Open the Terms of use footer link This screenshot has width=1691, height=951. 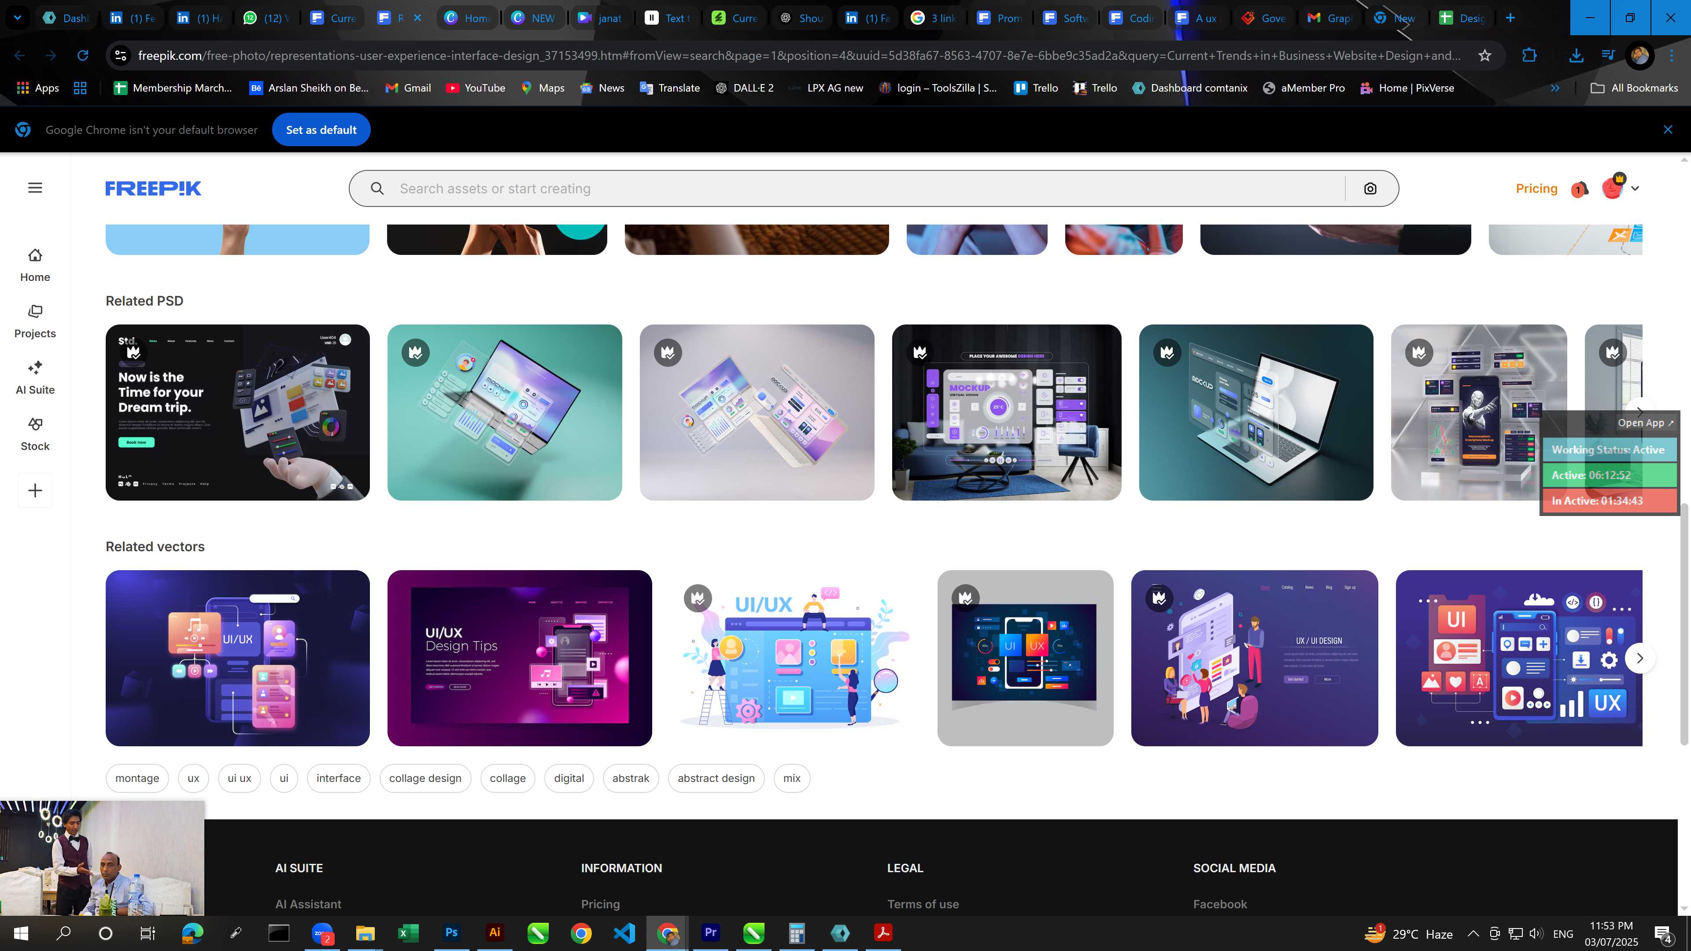[922, 904]
